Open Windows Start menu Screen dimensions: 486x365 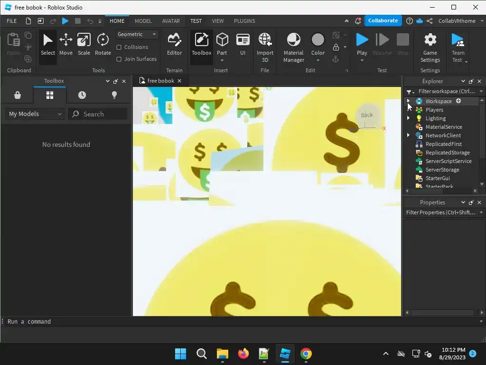tap(180, 354)
